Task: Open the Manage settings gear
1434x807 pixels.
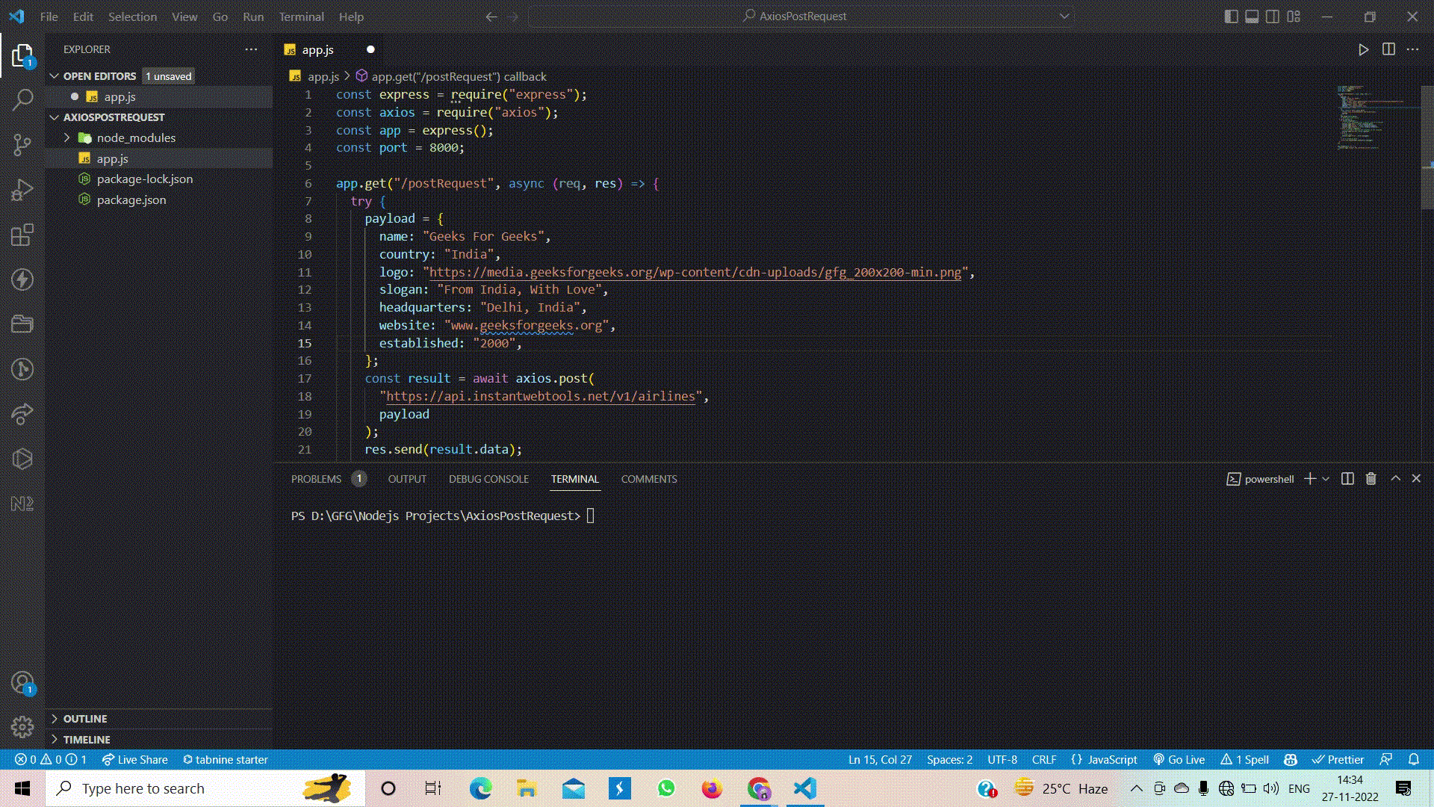Action: pos(22,726)
